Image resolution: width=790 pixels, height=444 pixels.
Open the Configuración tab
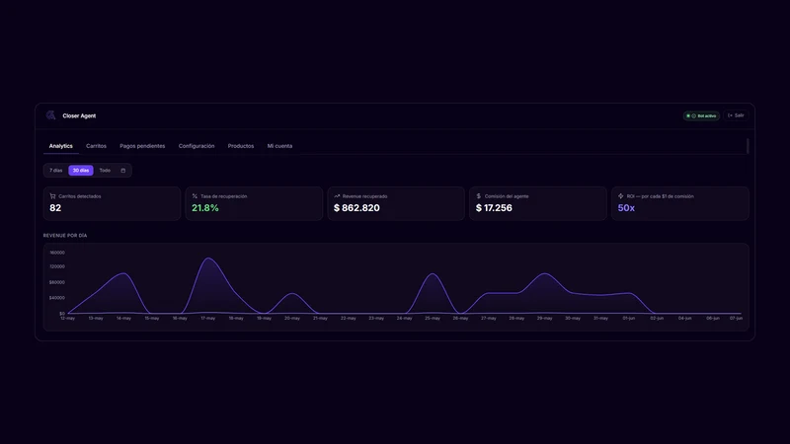(197, 146)
